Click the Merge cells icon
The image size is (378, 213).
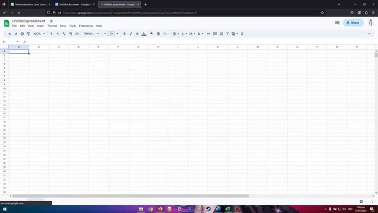tap(165, 34)
